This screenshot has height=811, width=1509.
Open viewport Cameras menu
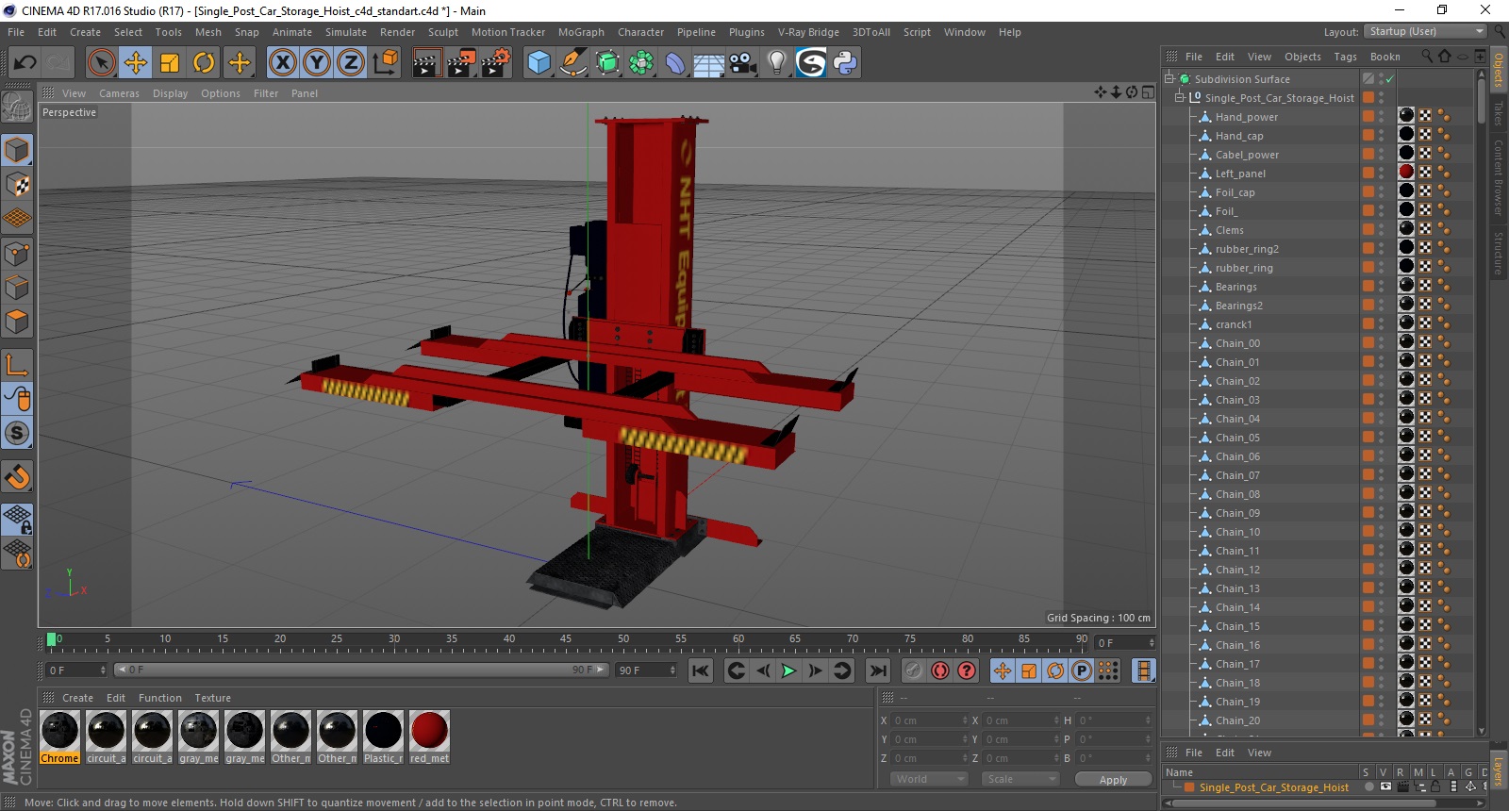(119, 93)
